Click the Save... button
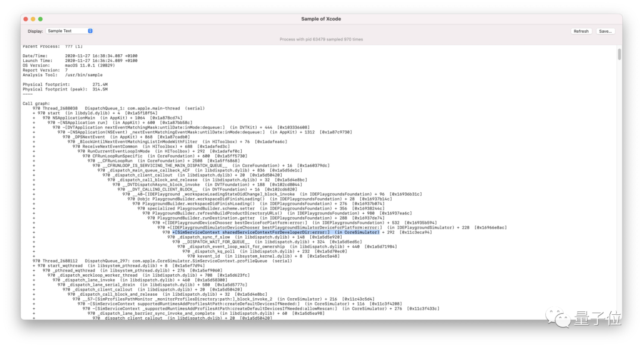The width and height of the screenshot is (643, 347). [605, 31]
